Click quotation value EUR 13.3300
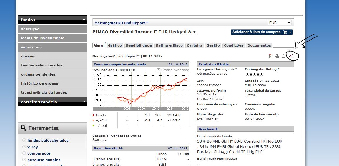This screenshot has height=166, width=339. pyautogui.click(x=255, y=85)
